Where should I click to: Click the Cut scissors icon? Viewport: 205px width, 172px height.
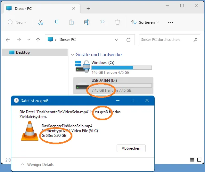coord(41,22)
